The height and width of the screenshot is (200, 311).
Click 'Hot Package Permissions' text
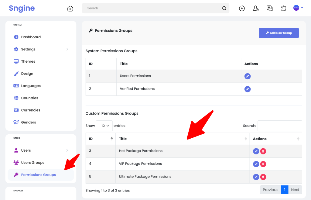tap(141, 151)
